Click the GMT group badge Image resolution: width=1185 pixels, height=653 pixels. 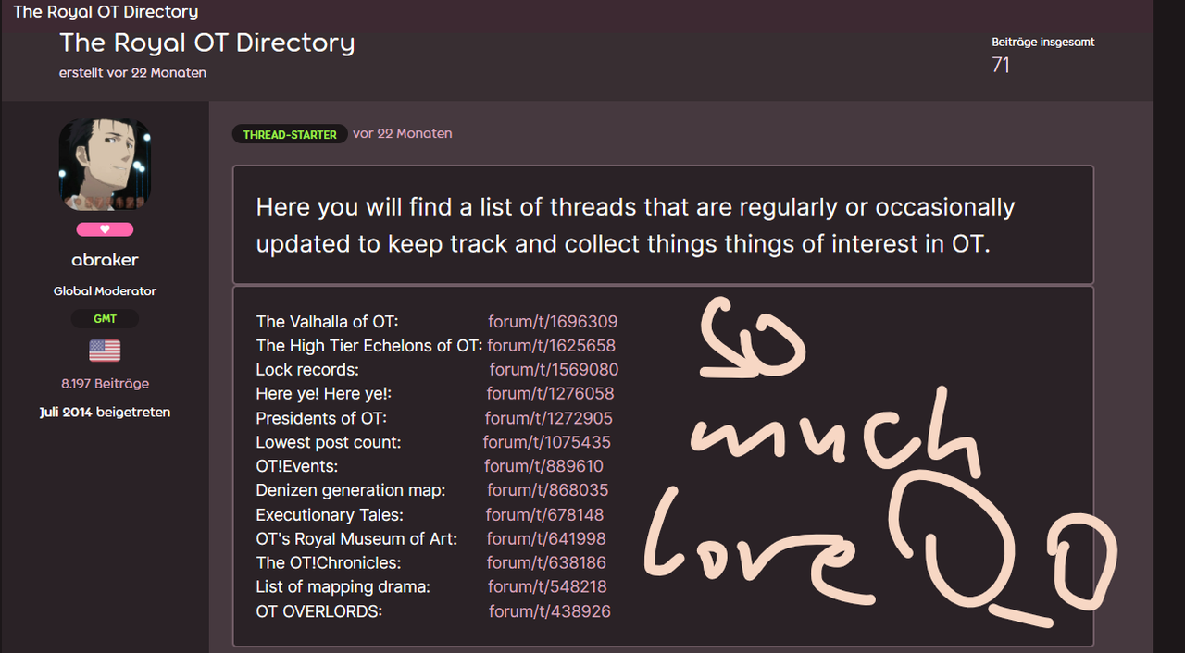[105, 319]
